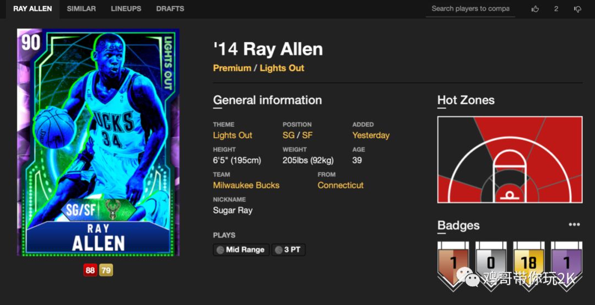The width and height of the screenshot is (595, 305).
Task: Click the '14 Ray Allen heading
Action: tap(268, 50)
